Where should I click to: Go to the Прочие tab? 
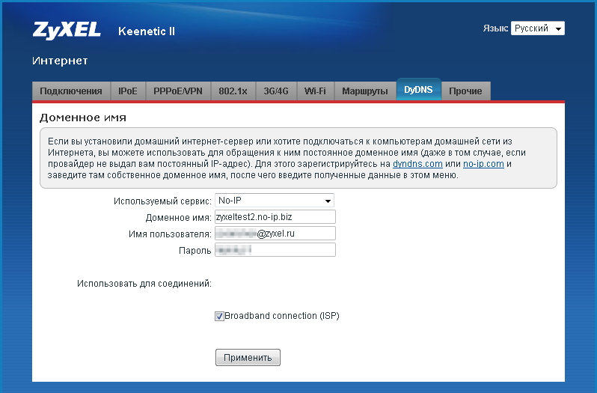(x=465, y=91)
